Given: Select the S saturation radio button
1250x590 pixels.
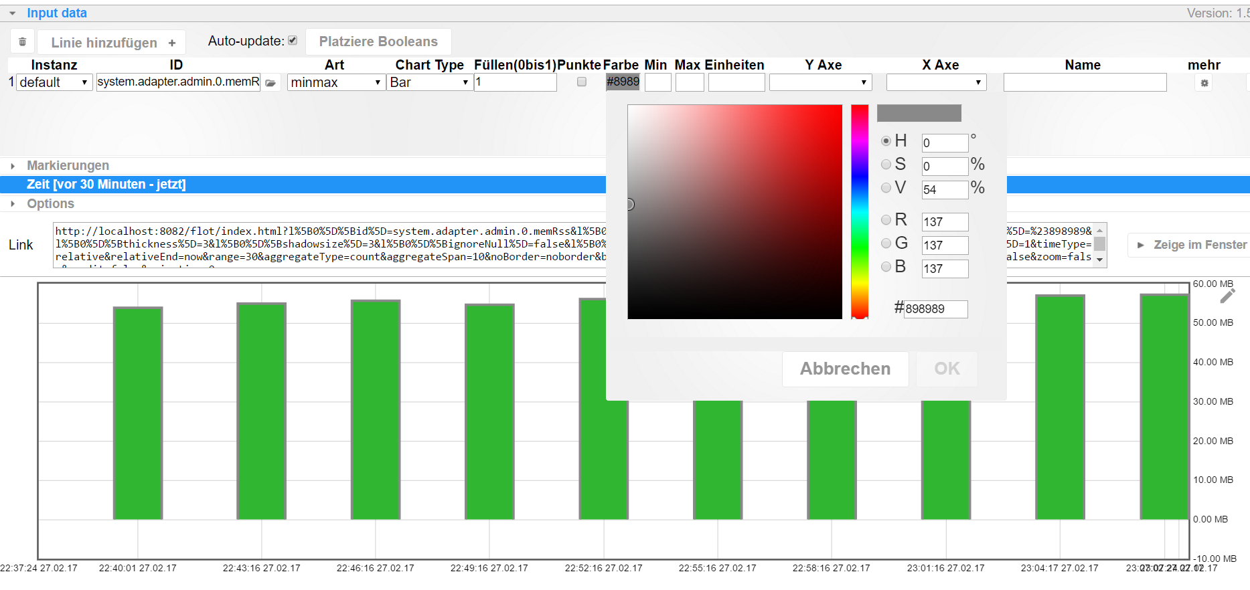Looking at the screenshot, I should coord(886,164).
